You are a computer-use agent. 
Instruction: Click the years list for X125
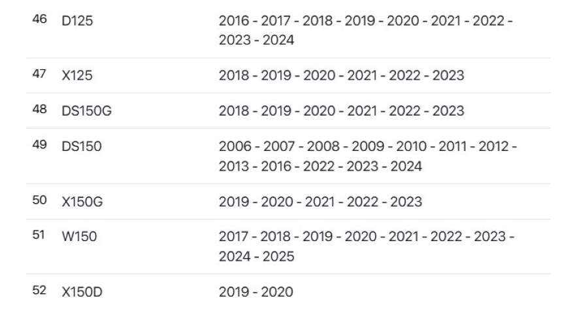point(341,76)
